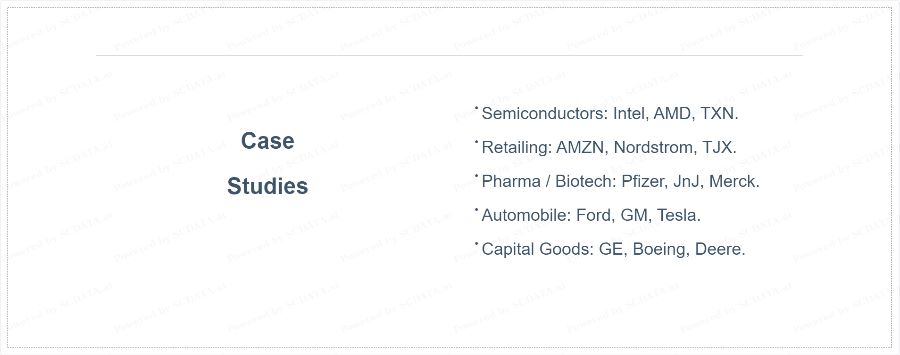900x355 pixels.
Task: Click the word Tesla
Action: tap(676, 215)
